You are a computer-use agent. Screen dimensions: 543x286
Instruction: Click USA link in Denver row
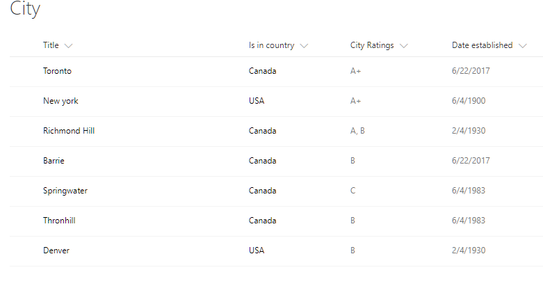pyautogui.click(x=257, y=251)
